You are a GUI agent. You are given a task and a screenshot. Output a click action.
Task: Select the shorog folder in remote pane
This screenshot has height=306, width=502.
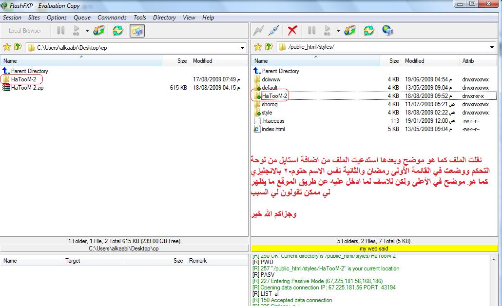coord(270,104)
